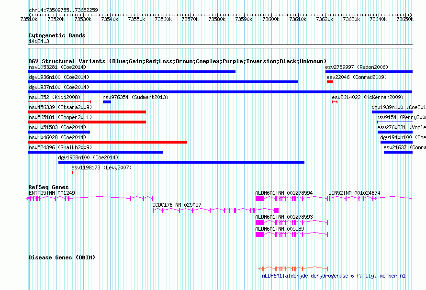The height and width of the screenshot is (290, 426).
Task: Select the small blue nsv976354 bar
Action: 107,102
